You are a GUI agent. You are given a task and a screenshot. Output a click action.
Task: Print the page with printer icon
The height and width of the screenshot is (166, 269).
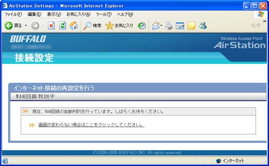(169, 26)
